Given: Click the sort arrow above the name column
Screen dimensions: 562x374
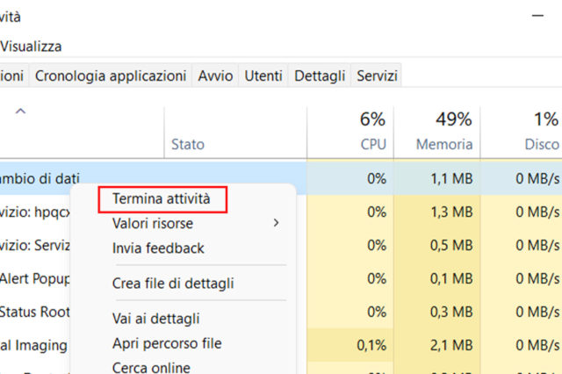Looking at the screenshot, I should pos(21,111).
